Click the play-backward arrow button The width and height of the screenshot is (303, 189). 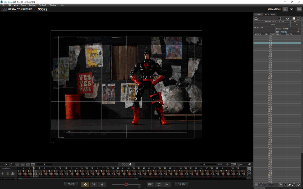pyautogui.click(x=102, y=184)
